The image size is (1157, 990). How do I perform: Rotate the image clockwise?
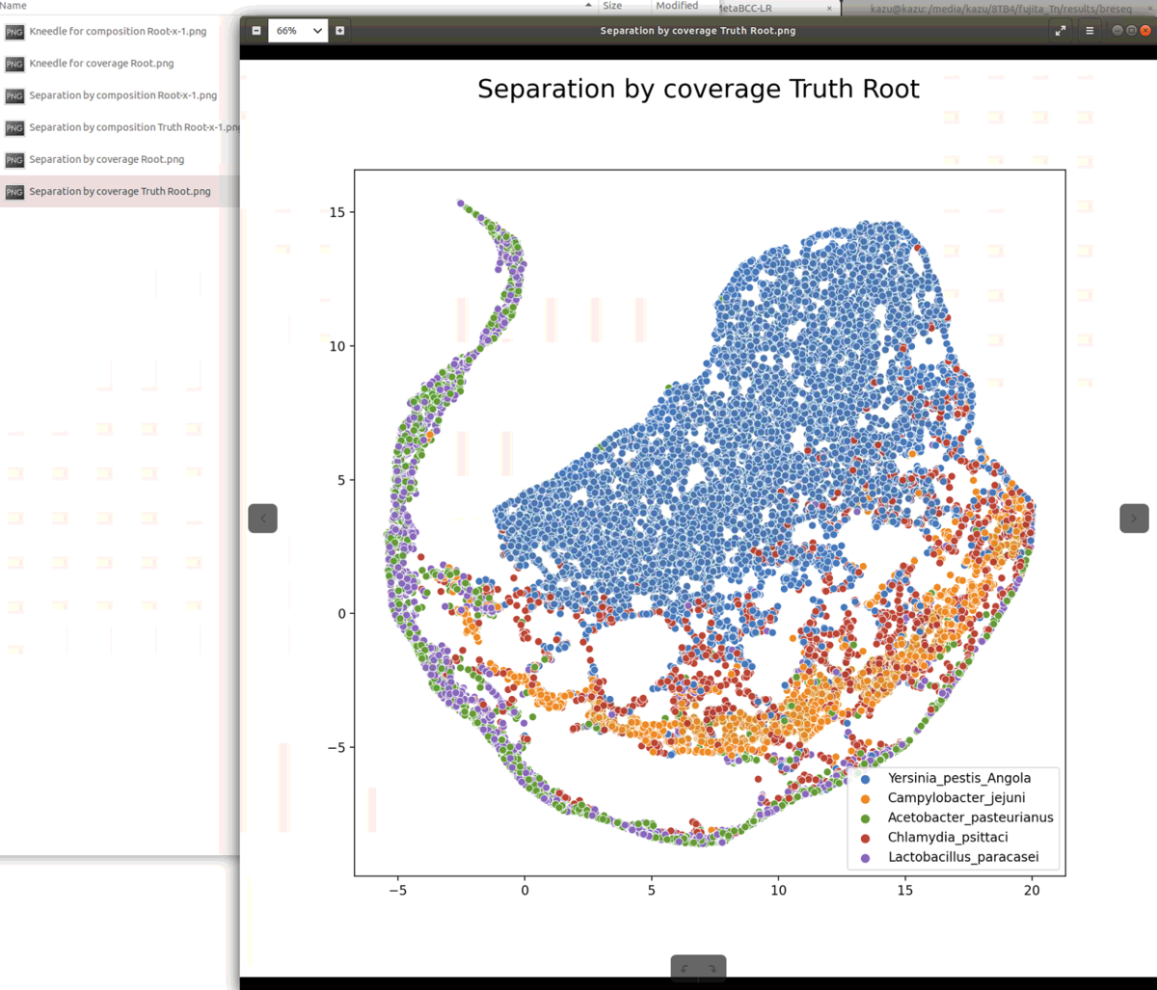pos(712,968)
